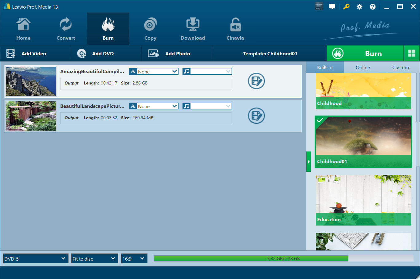Viewport: 420px width, 279px height.
Task: Switch to the Online templates tab
Action: 363,67
